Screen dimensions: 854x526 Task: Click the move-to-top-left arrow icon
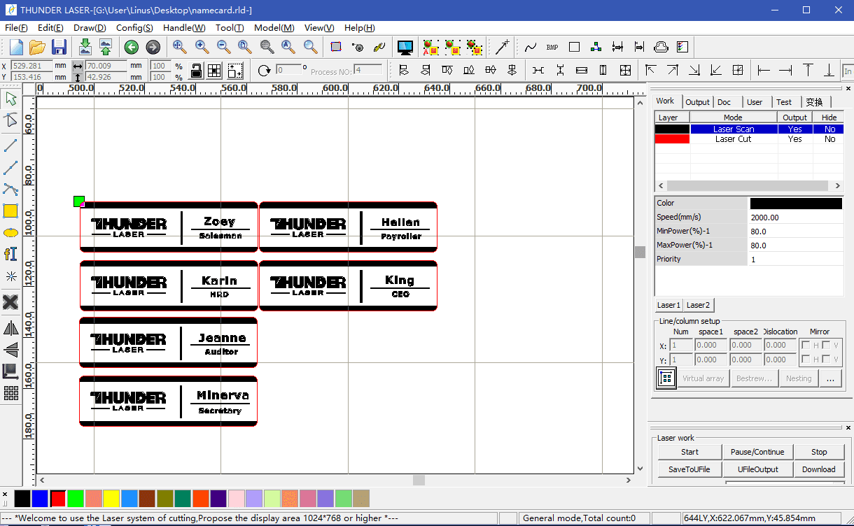click(x=650, y=70)
